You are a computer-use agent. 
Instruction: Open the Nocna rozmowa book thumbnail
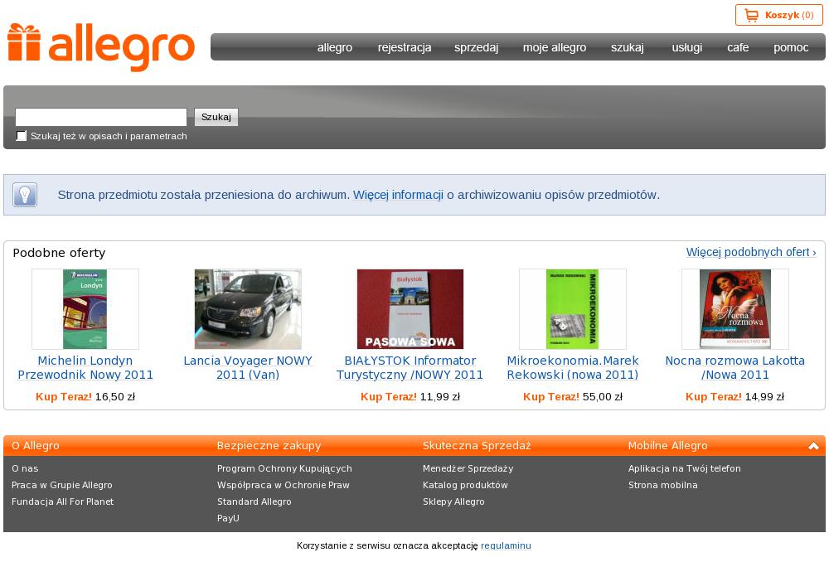(734, 309)
